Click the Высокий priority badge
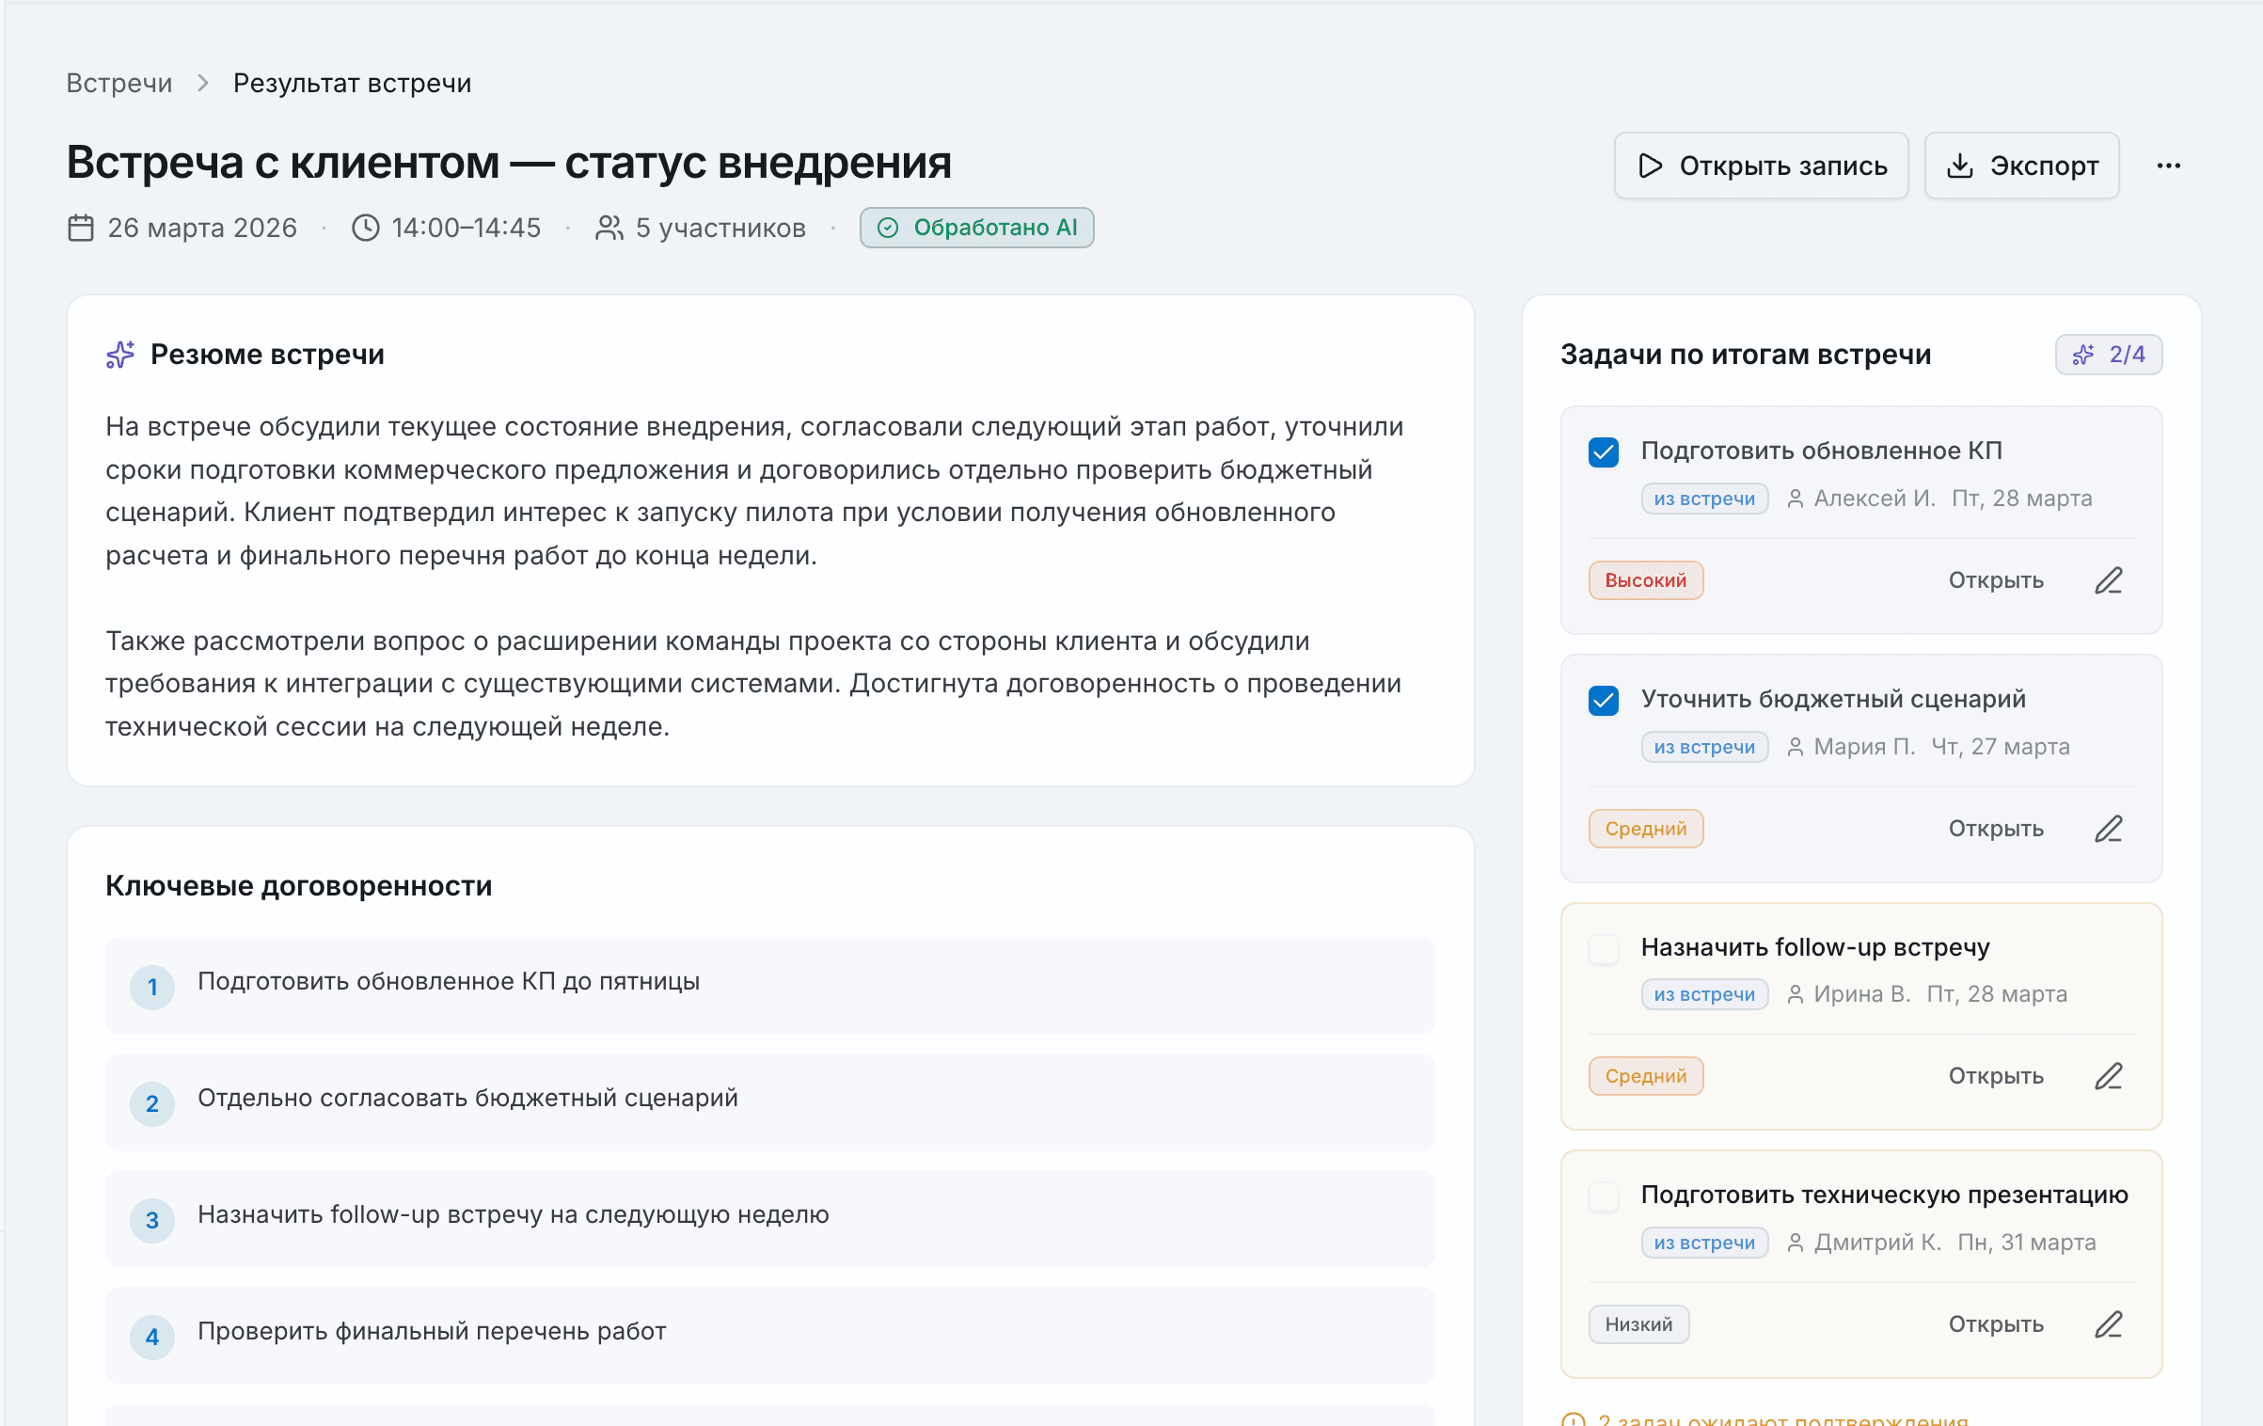This screenshot has width=2263, height=1426. (x=1646, y=580)
